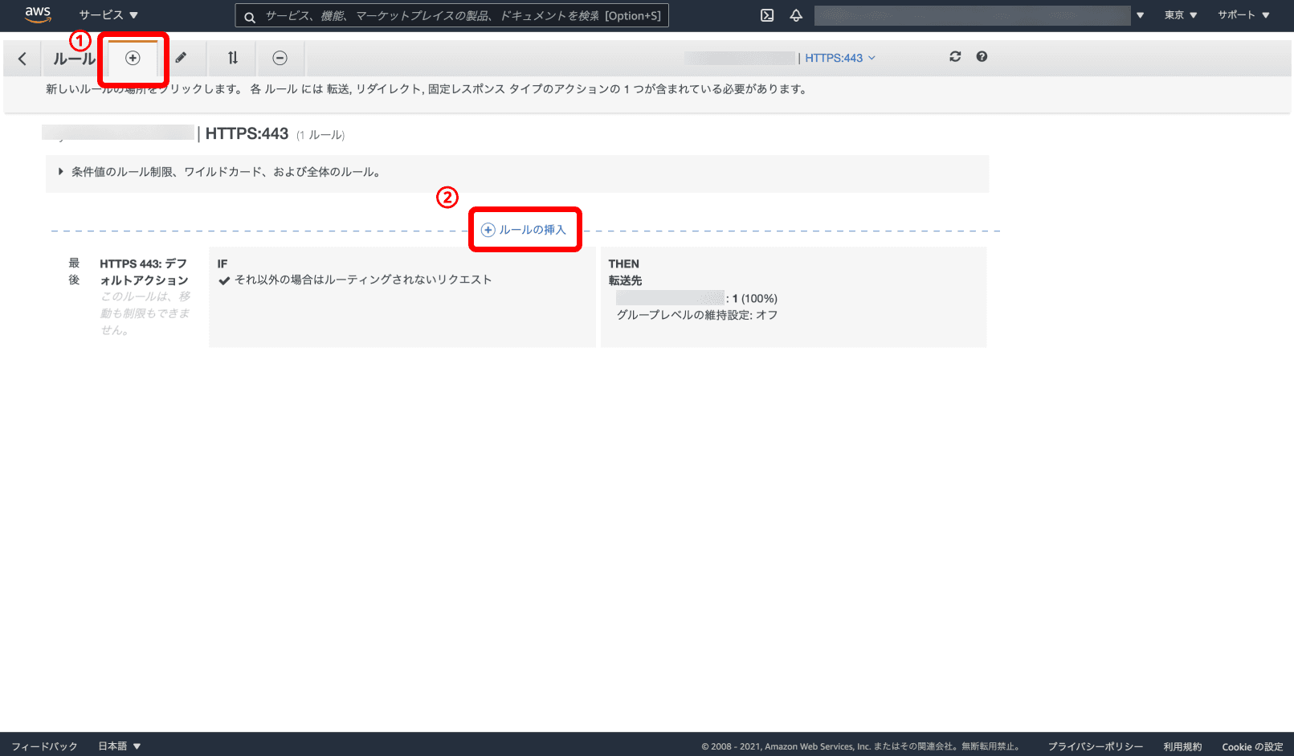Open the help question mark icon

coord(982,57)
